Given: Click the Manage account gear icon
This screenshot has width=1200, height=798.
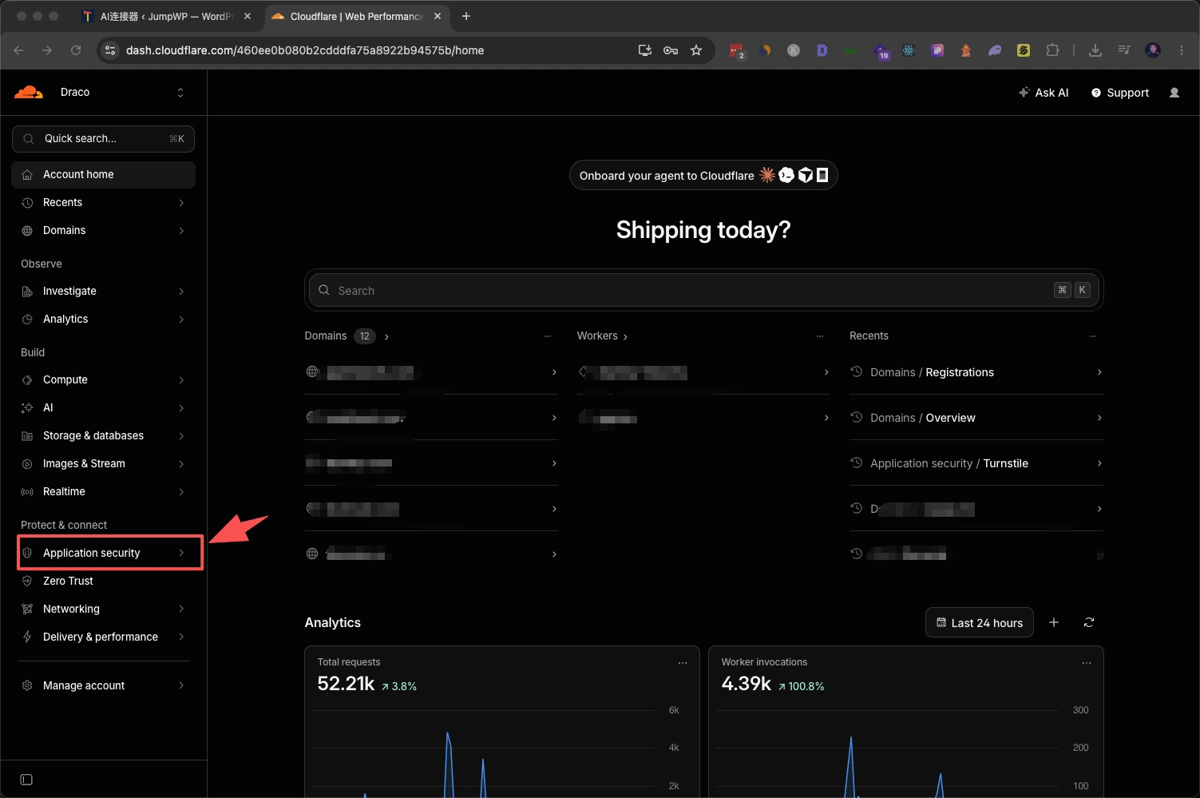Looking at the screenshot, I should [x=27, y=685].
